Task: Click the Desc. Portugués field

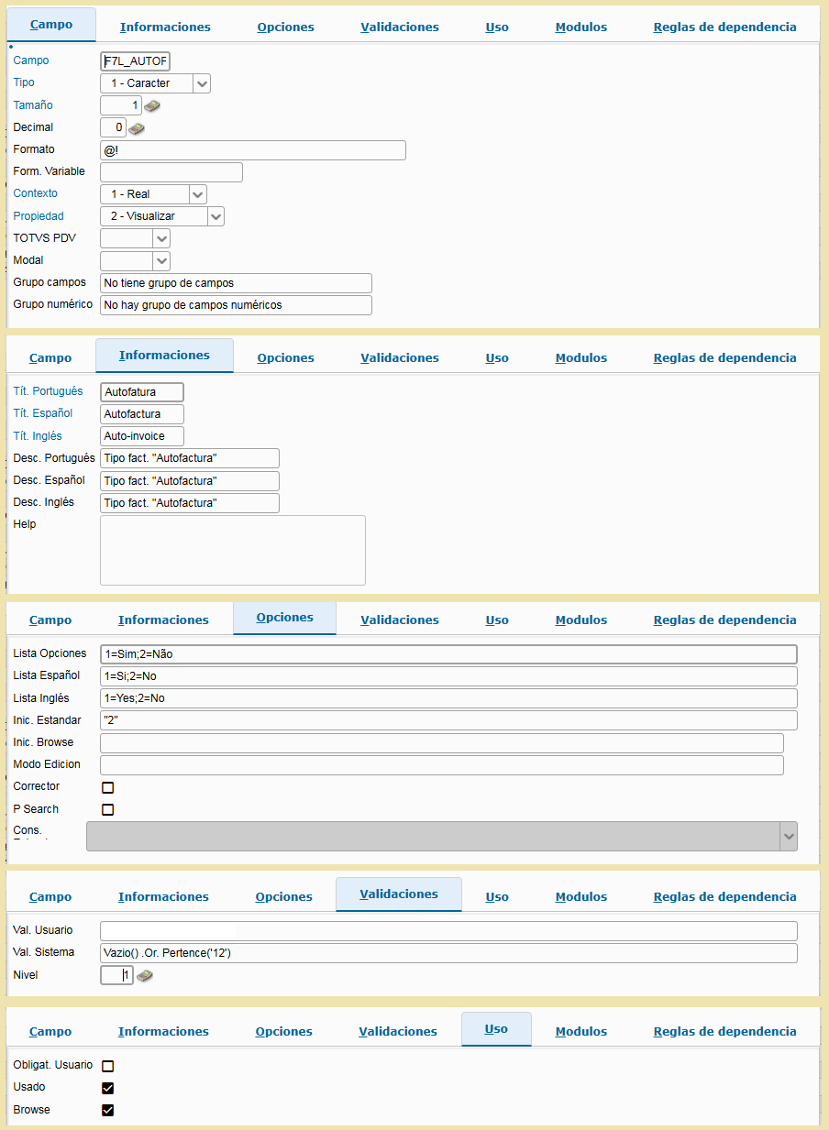Action: pos(190,458)
